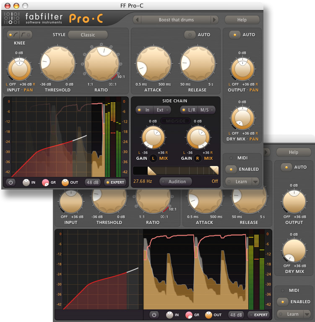Click OUT level icon in front window
Screen dimensions: 315x322
(x=65, y=182)
